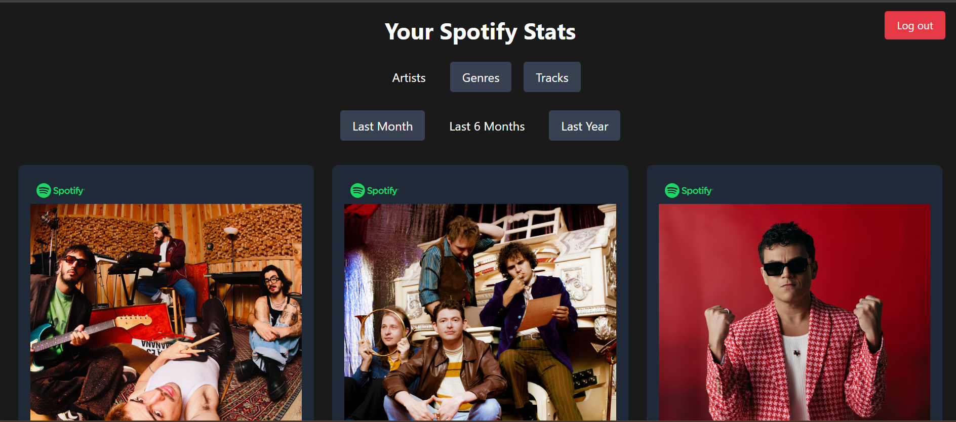Click the Spotify wordmark text in the middle card

382,191
